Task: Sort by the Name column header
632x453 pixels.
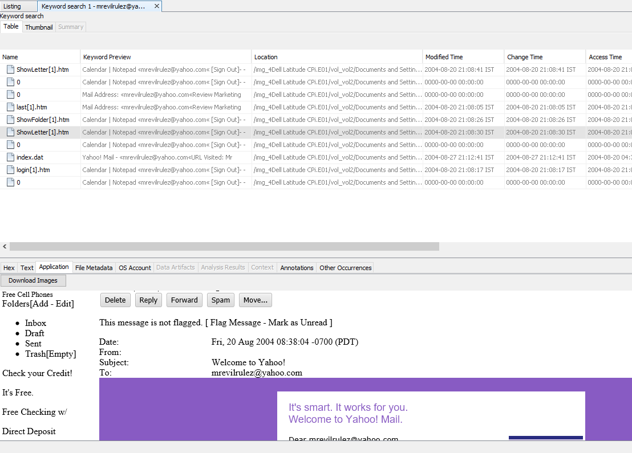Action: pos(40,57)
